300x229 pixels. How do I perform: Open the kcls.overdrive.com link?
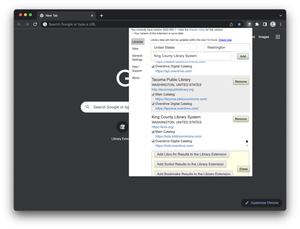(174, 146)
